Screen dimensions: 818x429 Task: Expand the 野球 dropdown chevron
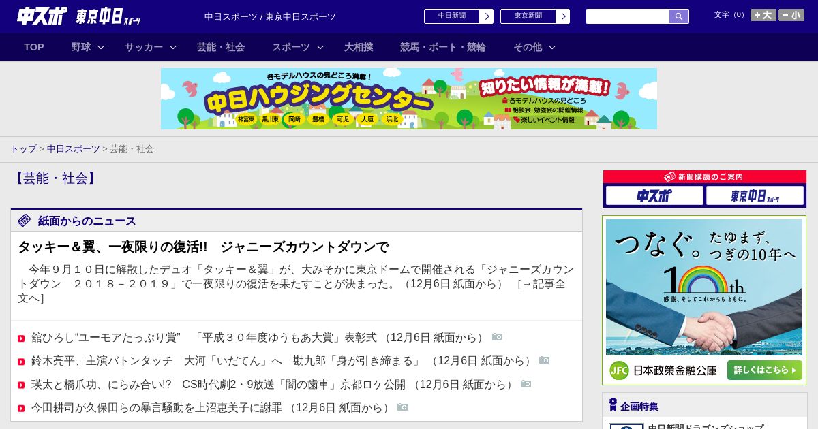(x=101, y=48)
